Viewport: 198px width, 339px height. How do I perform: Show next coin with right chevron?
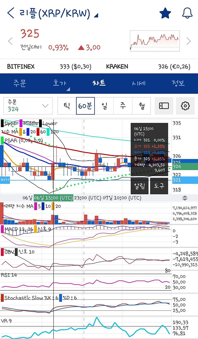pyautogui.click(x=189, y=41)
